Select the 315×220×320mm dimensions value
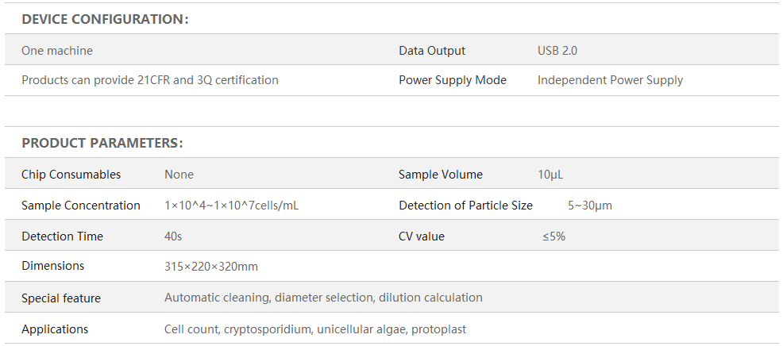Image resolution: width=783 pixels, height=346 pixels. (211, 267)
